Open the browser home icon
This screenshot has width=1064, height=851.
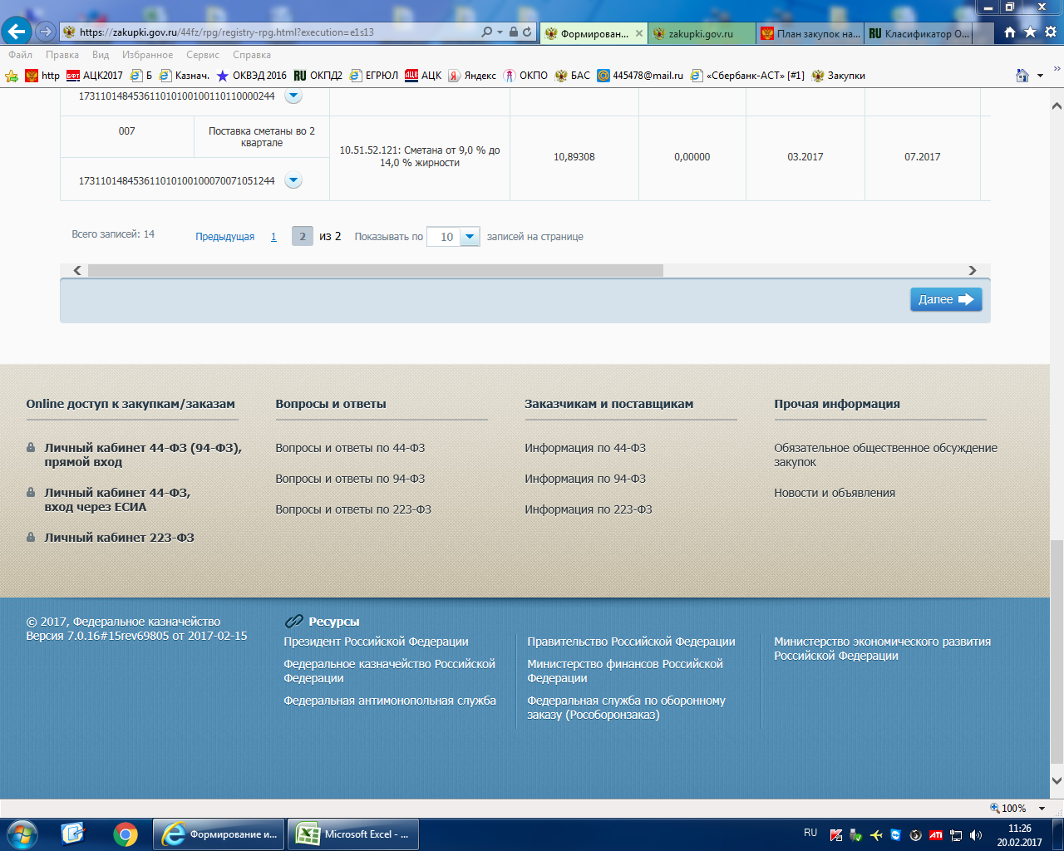pos(1009,32)
